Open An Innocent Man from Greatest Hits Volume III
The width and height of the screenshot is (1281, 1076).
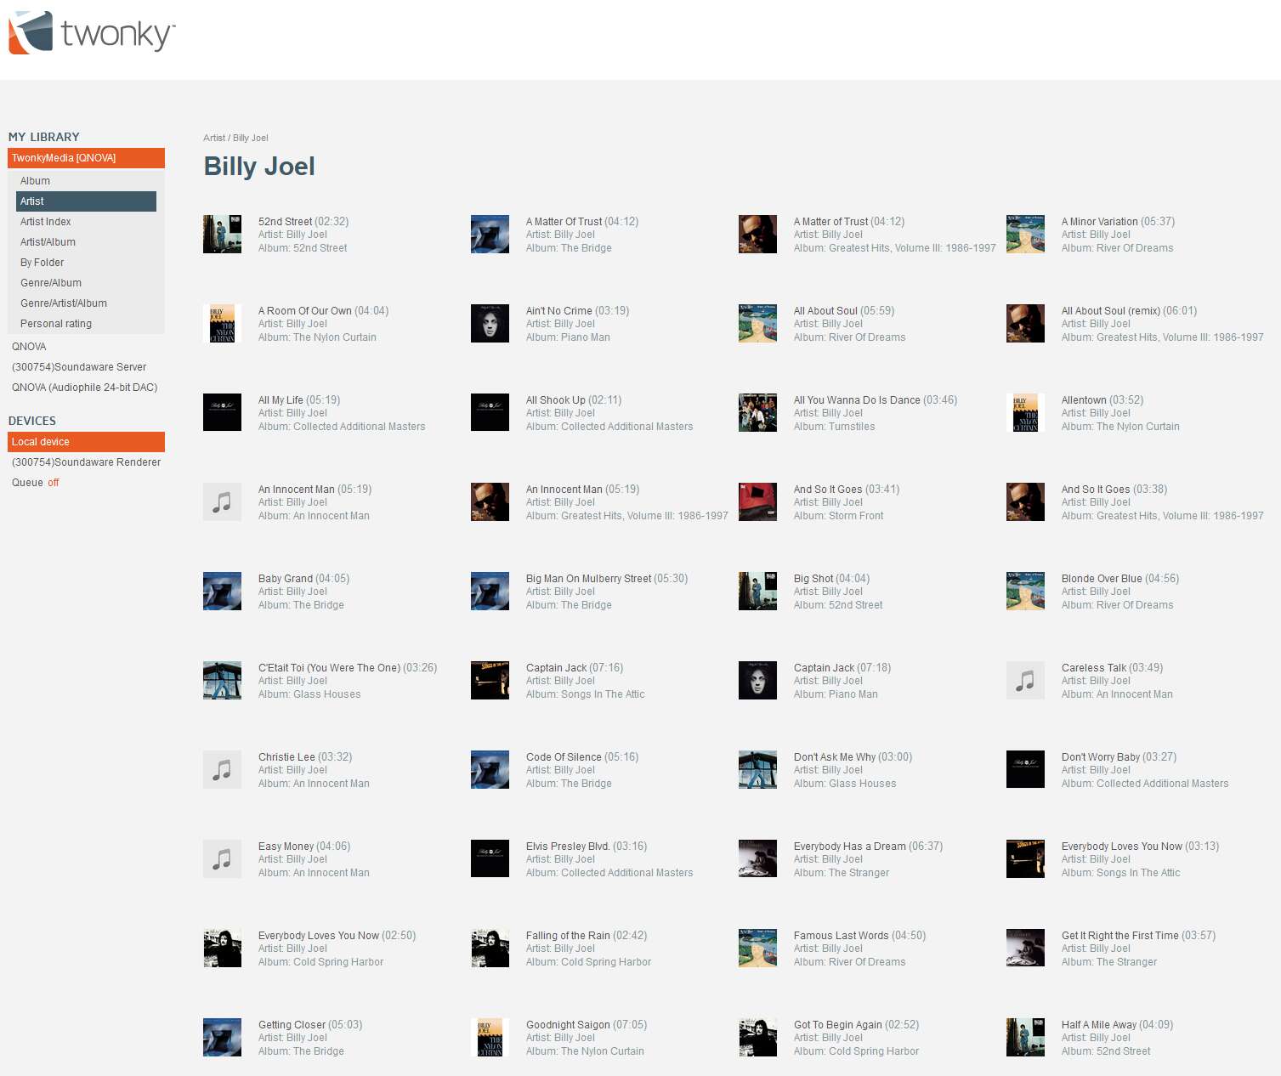click(x=564, y=490)
